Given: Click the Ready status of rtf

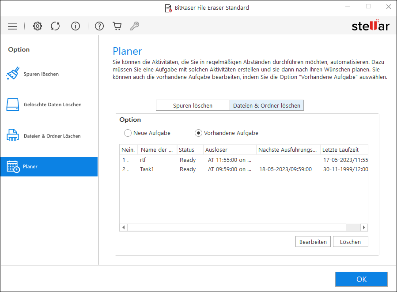Looking at the screenshot, I should click(x=188, y=160).
